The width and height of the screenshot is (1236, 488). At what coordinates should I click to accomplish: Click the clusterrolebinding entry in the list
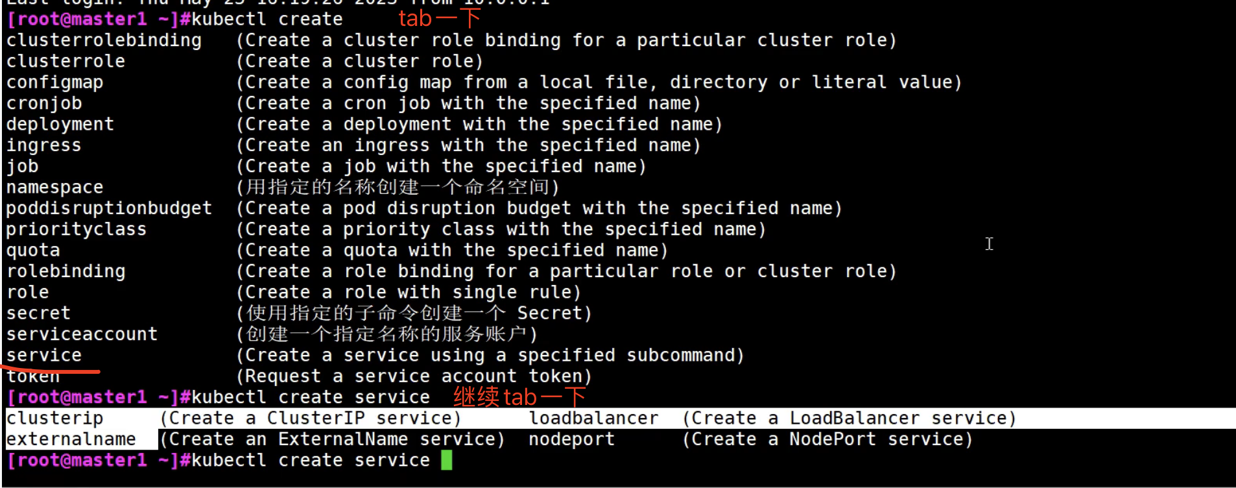tap(104, 40)
